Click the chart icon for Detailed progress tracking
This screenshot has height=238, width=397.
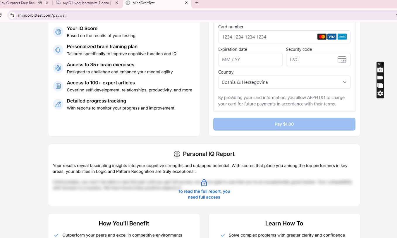[58, 104]
